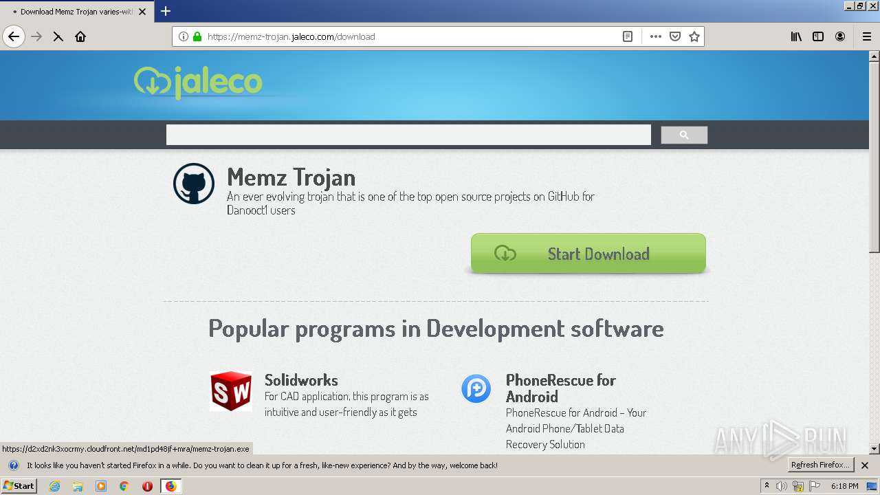Open the Action Center flag icon
The width and height of the screenshot is (880, 495).
coord(815,486)
